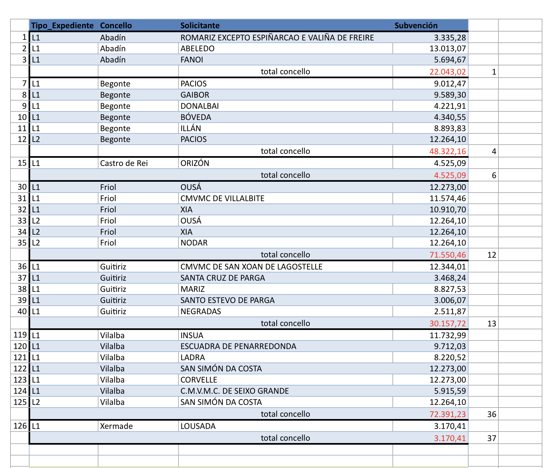Screen dimensions: 546x468
Task: Select the MARIZ solicitante cell
Action: 285,289
